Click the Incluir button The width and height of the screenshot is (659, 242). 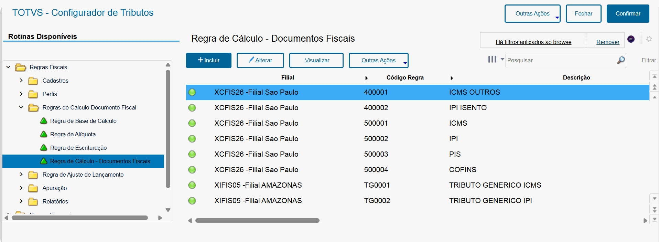[208, 60]
